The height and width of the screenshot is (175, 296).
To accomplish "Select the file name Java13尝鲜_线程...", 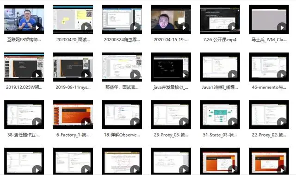I will [220, 87].
